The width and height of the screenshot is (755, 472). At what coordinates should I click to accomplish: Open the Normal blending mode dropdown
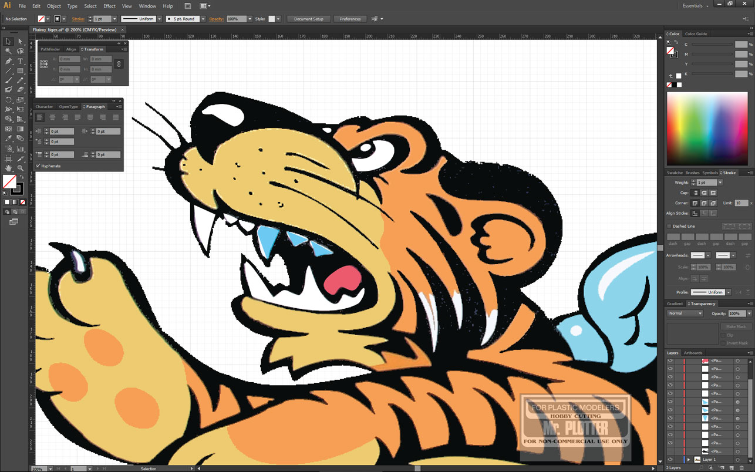(685, 313)
